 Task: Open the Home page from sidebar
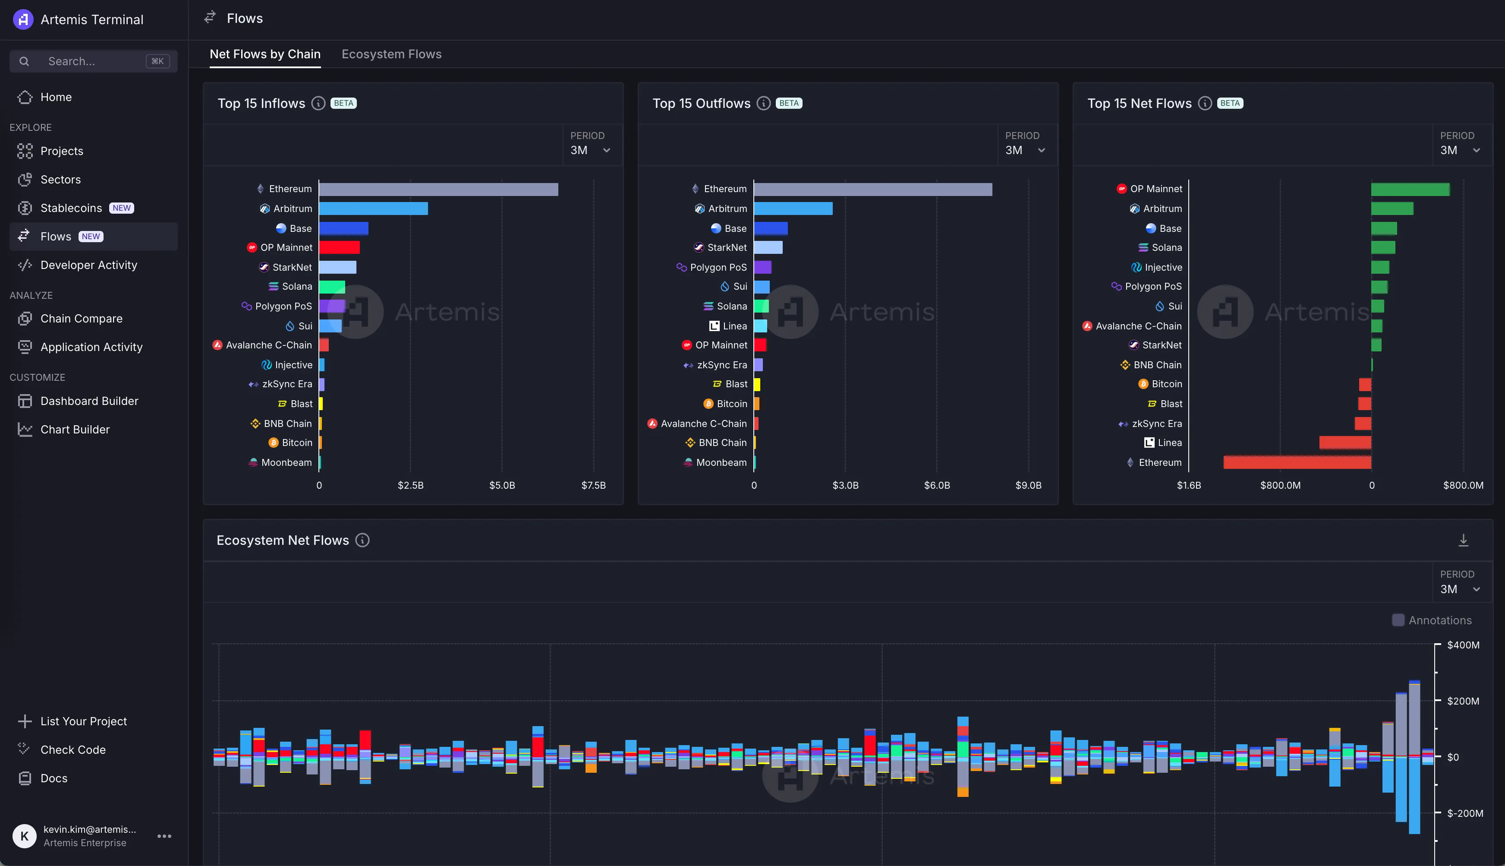pyautogui.click(x=93, y=97)
